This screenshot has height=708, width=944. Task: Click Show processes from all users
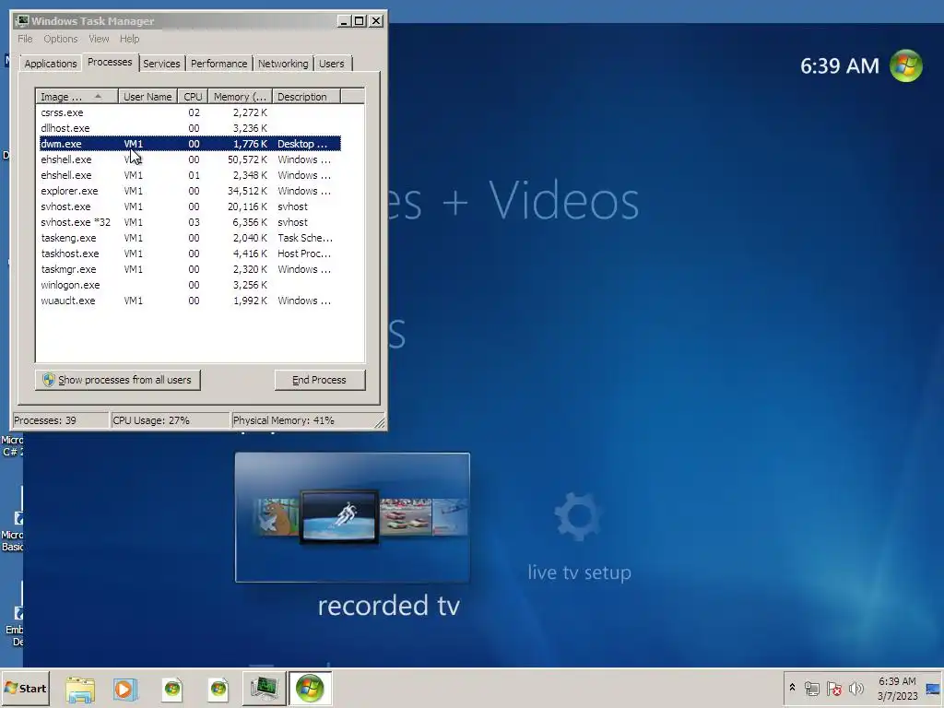(117, 380)
